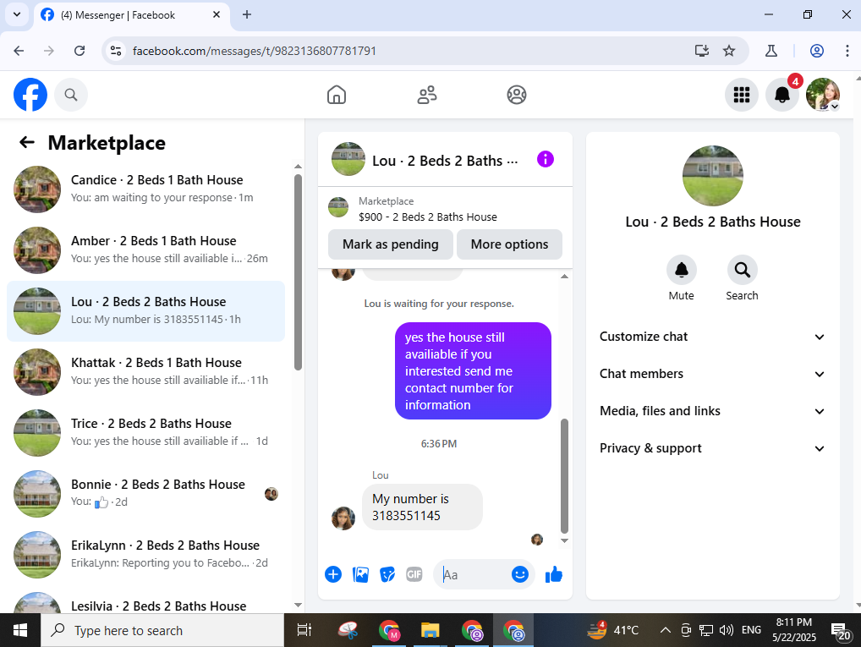This screenshot has height=647, width=861.
Task: Click the purple sent message bubble
Action: coord(473,370)
